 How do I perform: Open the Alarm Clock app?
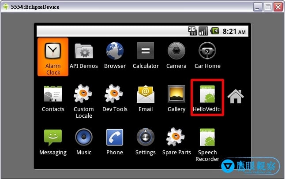(x=53, y=57)
